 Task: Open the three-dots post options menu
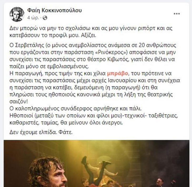[x=177, y=14]
